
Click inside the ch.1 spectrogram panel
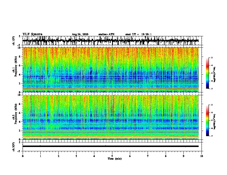[111, 70]
